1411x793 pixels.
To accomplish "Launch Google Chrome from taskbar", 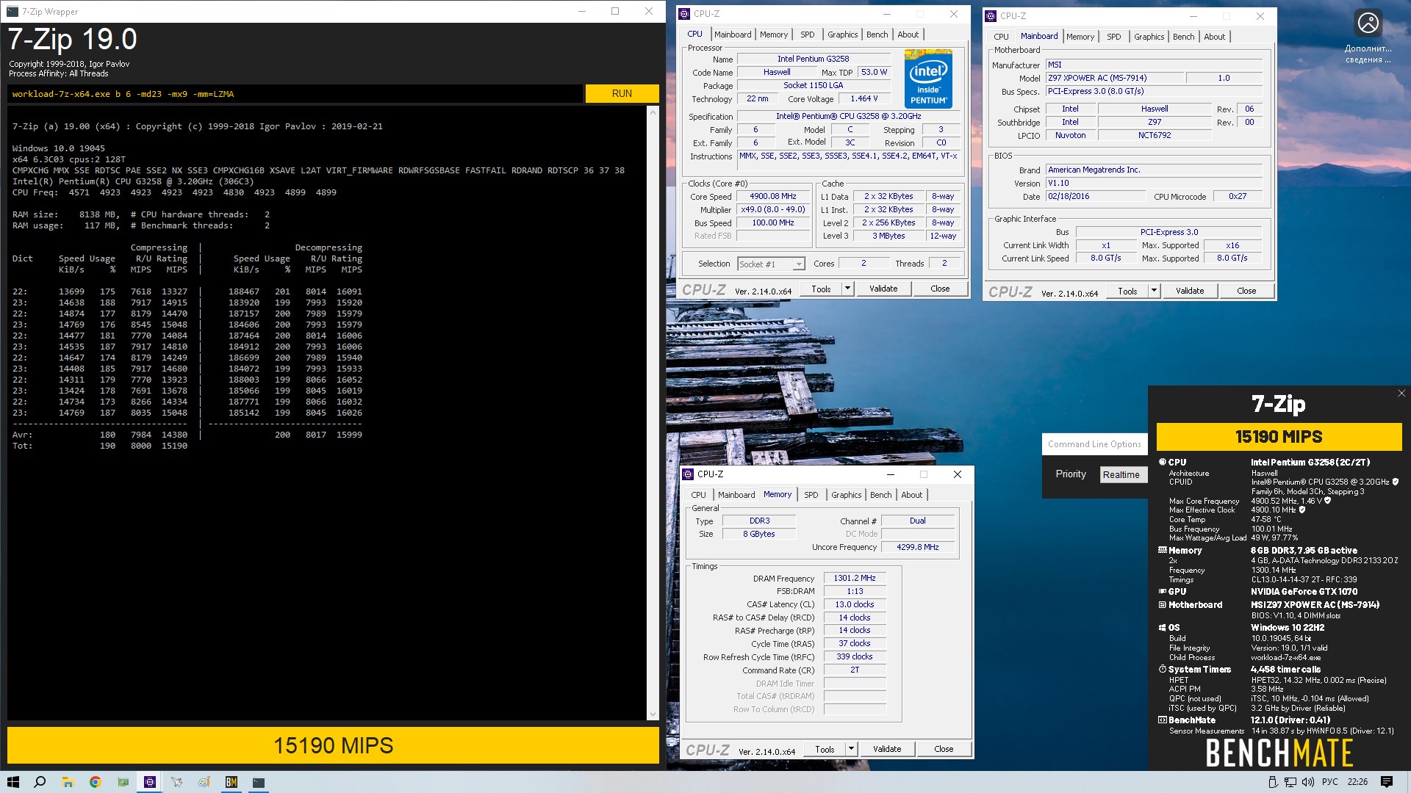I will (x=95, y=782).
